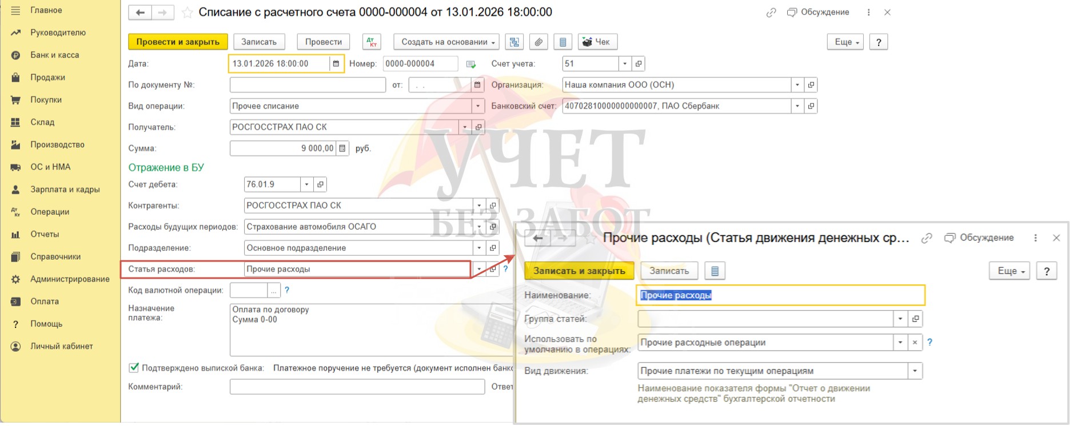1073x426 pixels.
Task: Click the Назначение платежа text area
Action: [372, 330]
